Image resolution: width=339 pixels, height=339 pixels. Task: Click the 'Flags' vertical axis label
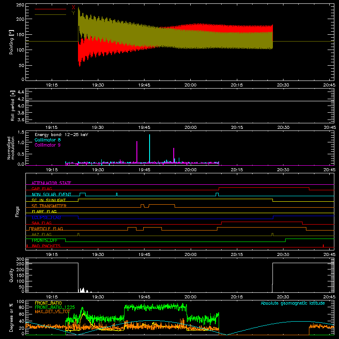(x=17, y=211)
